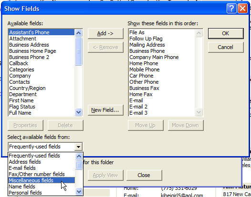
Task: Select Business Phone 2 field
Action: point(42,57)
